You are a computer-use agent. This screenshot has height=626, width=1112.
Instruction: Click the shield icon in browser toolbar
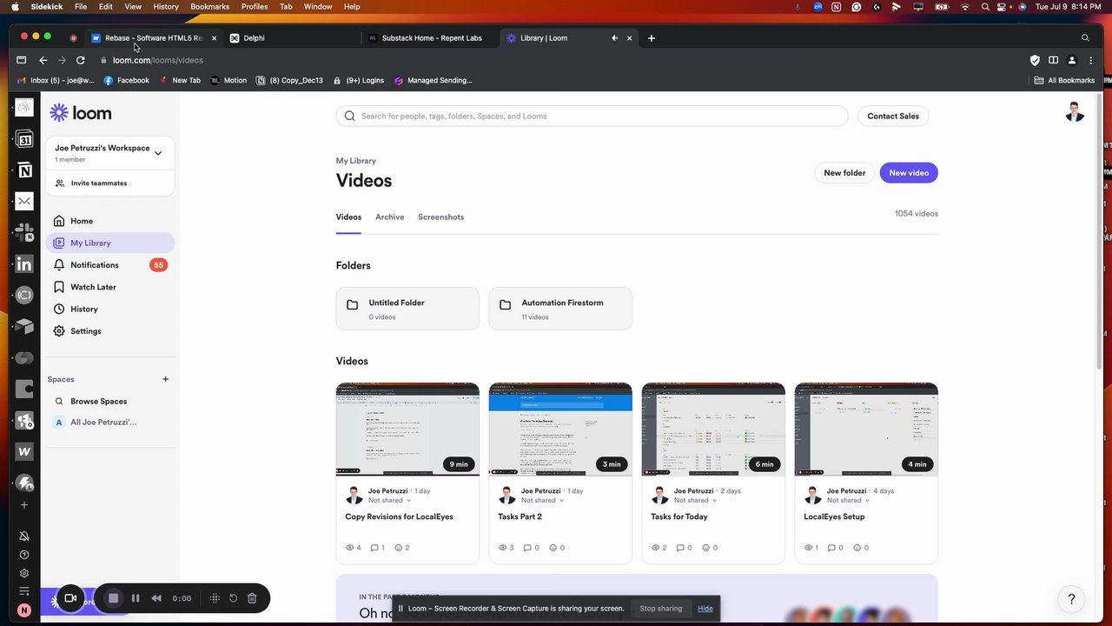(1035, 60)
